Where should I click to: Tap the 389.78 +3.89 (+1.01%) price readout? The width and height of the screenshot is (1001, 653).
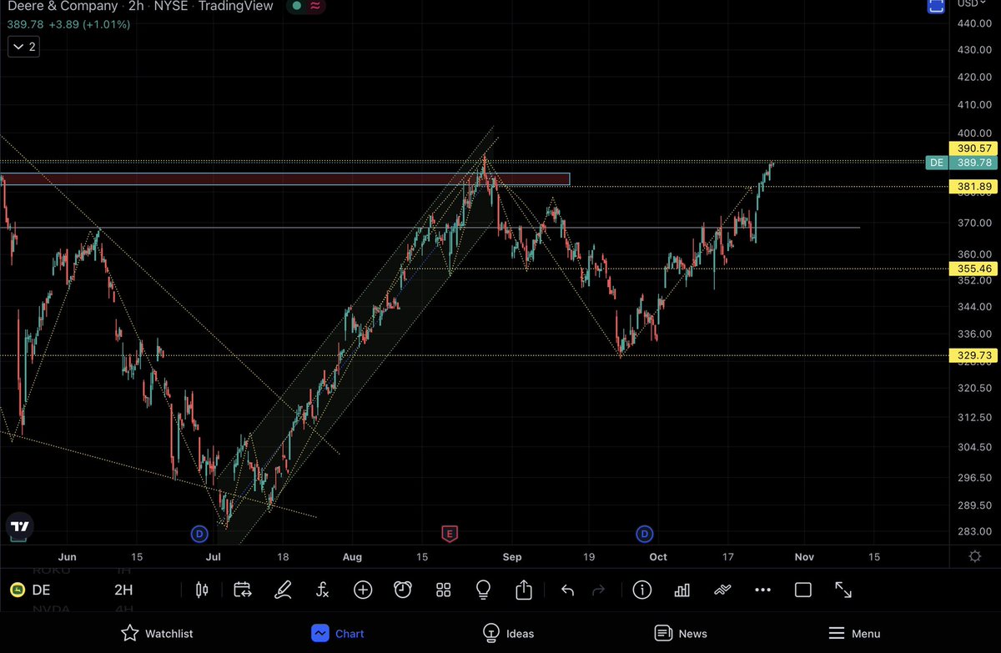tap(69, 24)
